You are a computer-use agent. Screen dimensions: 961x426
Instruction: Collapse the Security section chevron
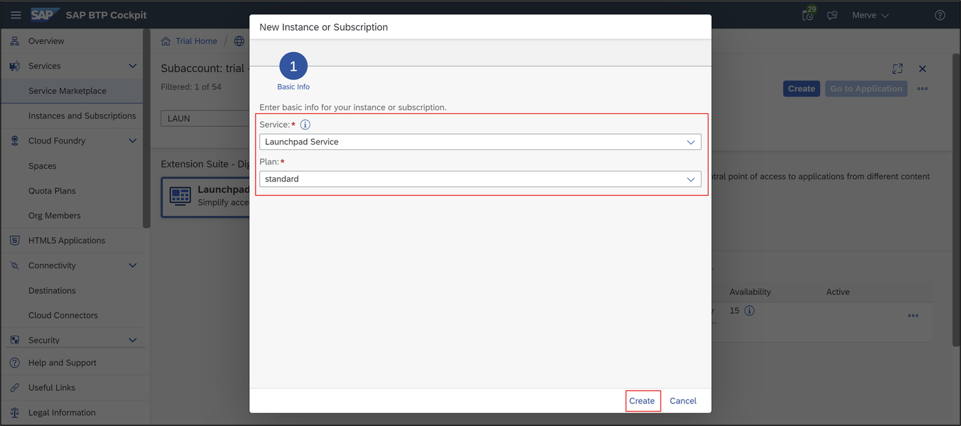click(x=132, y=340)
